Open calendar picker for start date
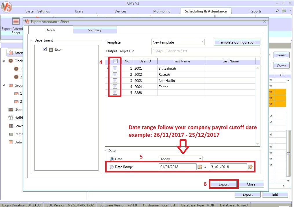 pos(200,167)
